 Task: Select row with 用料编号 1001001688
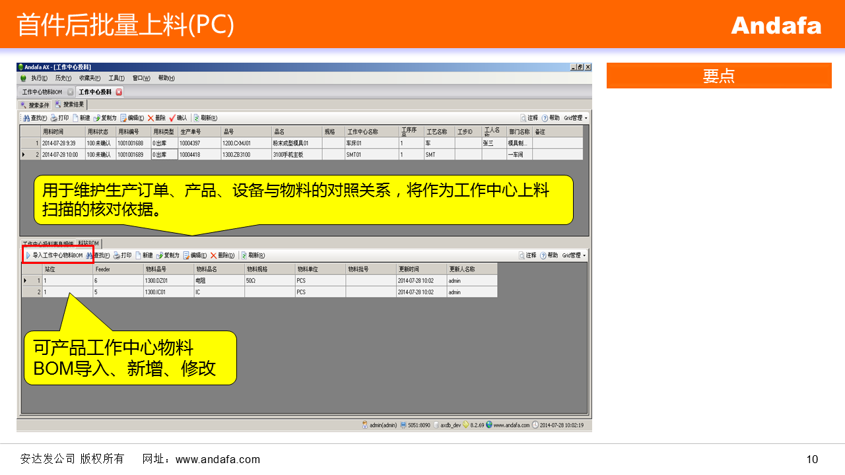tap(130, 142)
